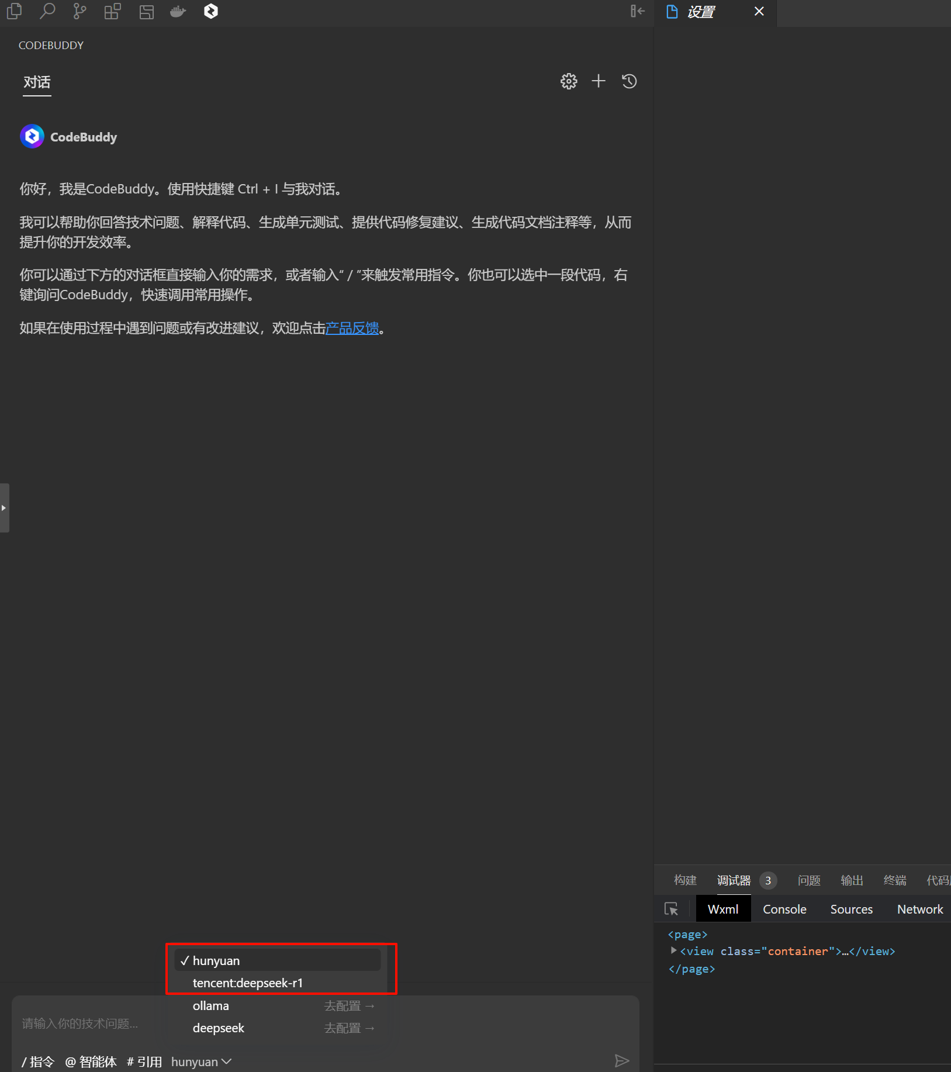
Task: Collapse the sidebar with the arrow icon
Action: click(638, 11)
